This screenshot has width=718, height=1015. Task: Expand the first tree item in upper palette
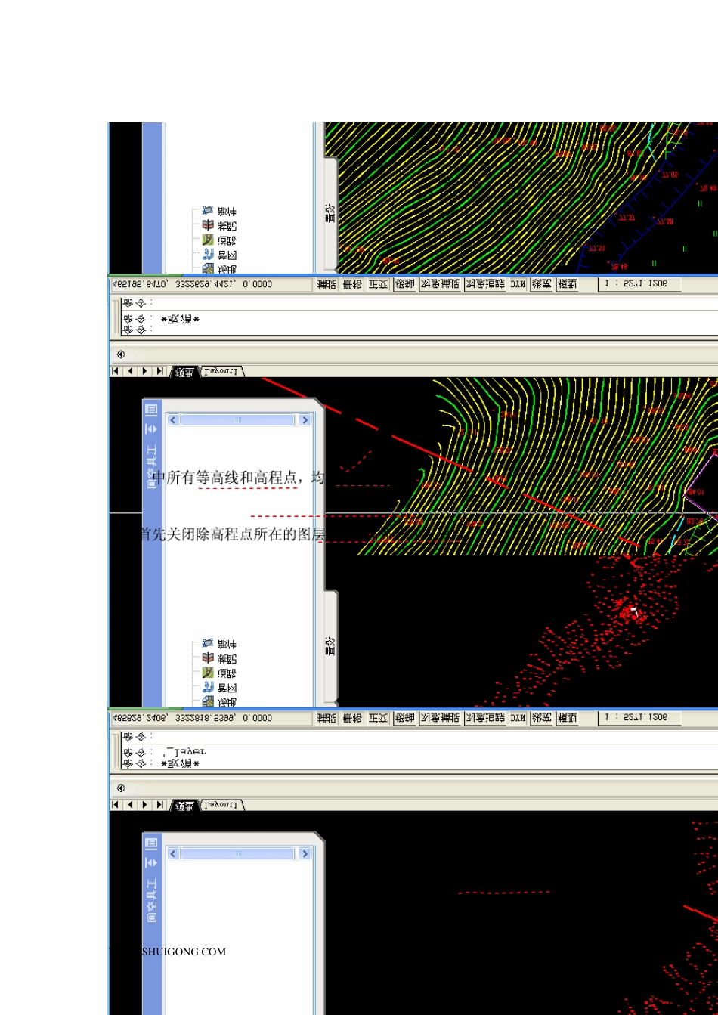point(208,211)
